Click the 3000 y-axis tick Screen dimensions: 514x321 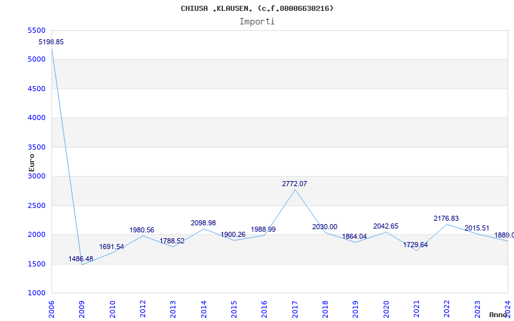click(37, 176)
